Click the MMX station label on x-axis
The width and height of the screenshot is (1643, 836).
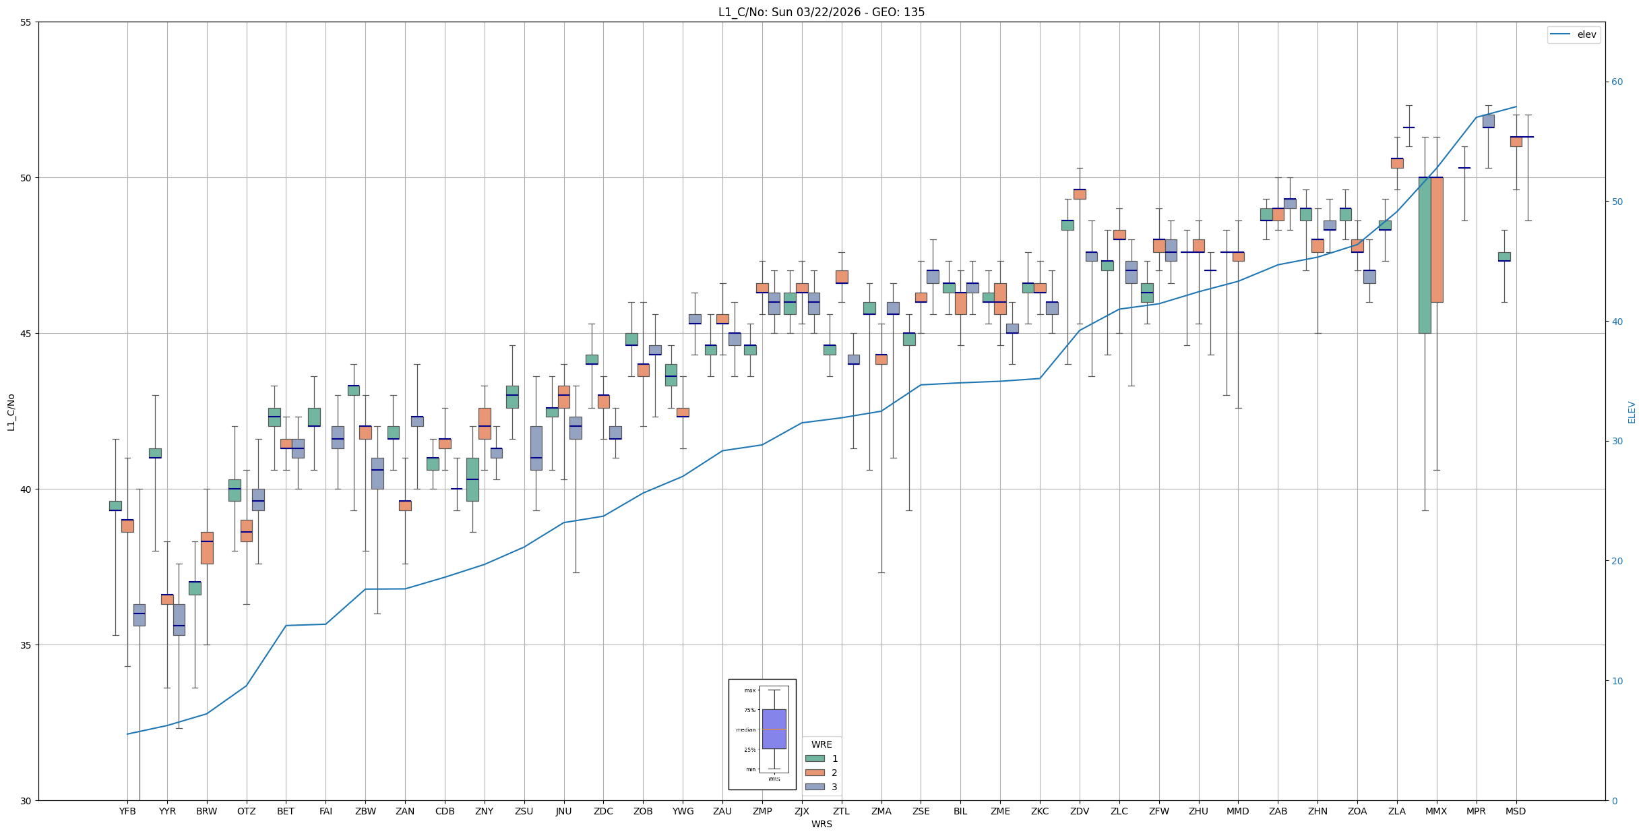click(1436, 811)
